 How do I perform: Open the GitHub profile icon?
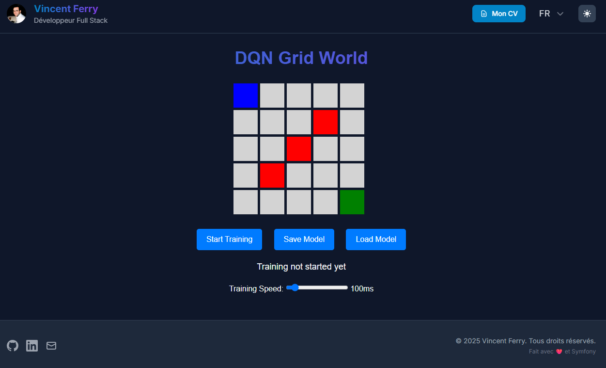pos(13,346)
